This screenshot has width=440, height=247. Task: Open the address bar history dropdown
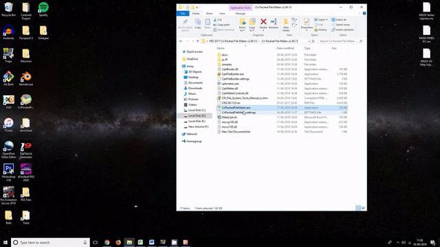(309, 41)
